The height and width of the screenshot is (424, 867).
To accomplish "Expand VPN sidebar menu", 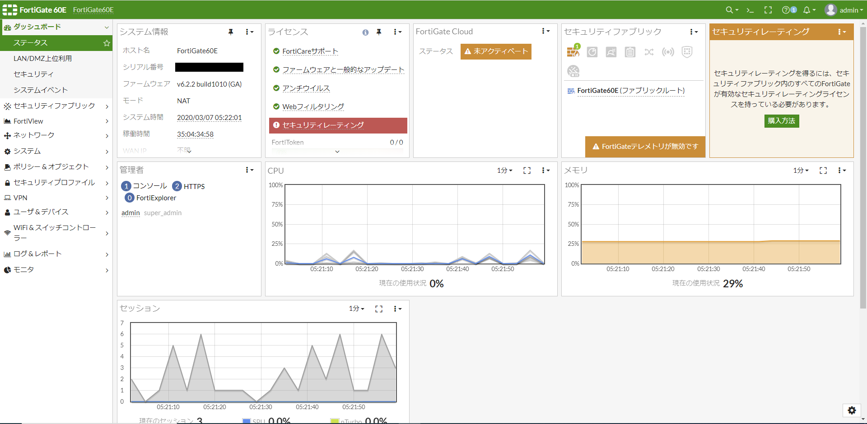I will tap(56, 198).
